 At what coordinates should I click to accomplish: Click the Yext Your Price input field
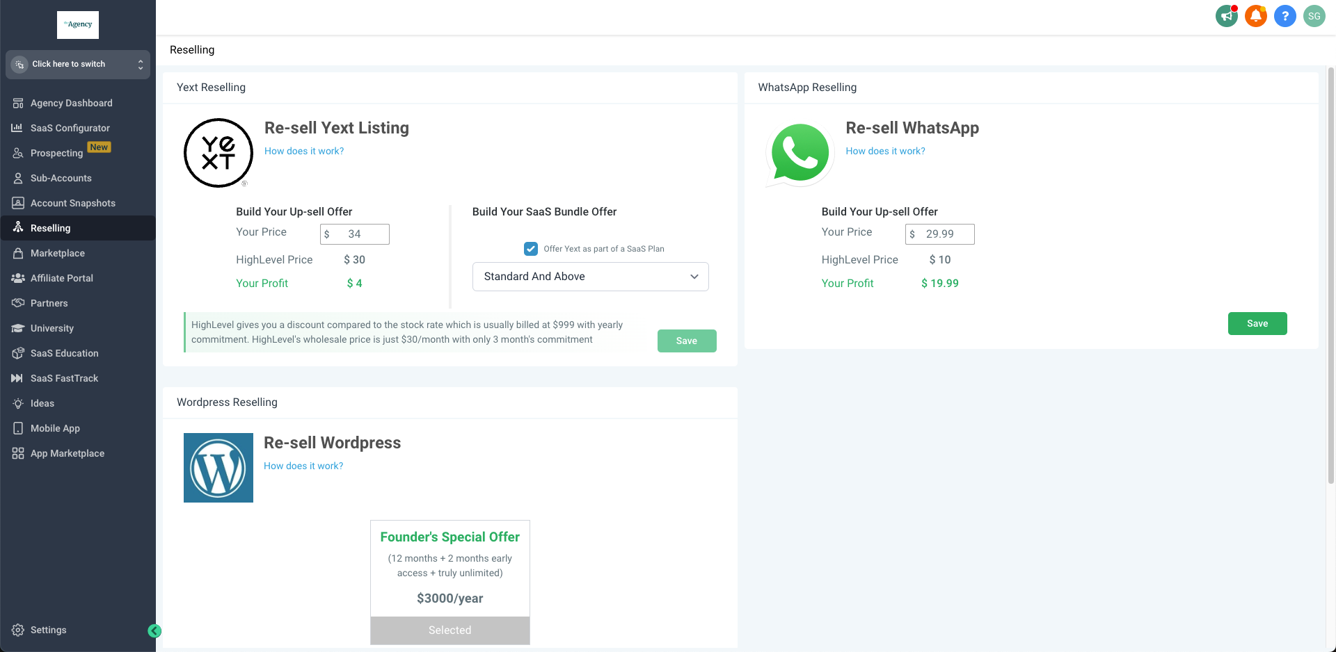point(355,234)
